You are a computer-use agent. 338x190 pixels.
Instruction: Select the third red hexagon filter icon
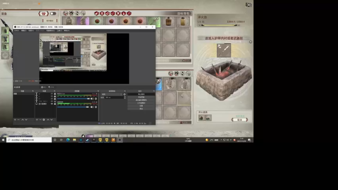point(107,14)
